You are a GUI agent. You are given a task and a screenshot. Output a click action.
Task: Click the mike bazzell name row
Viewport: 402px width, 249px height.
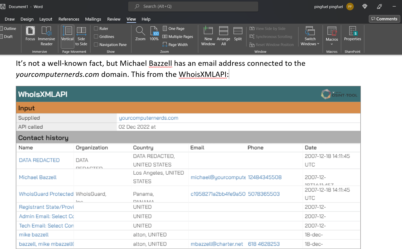(x=34, y=235)
